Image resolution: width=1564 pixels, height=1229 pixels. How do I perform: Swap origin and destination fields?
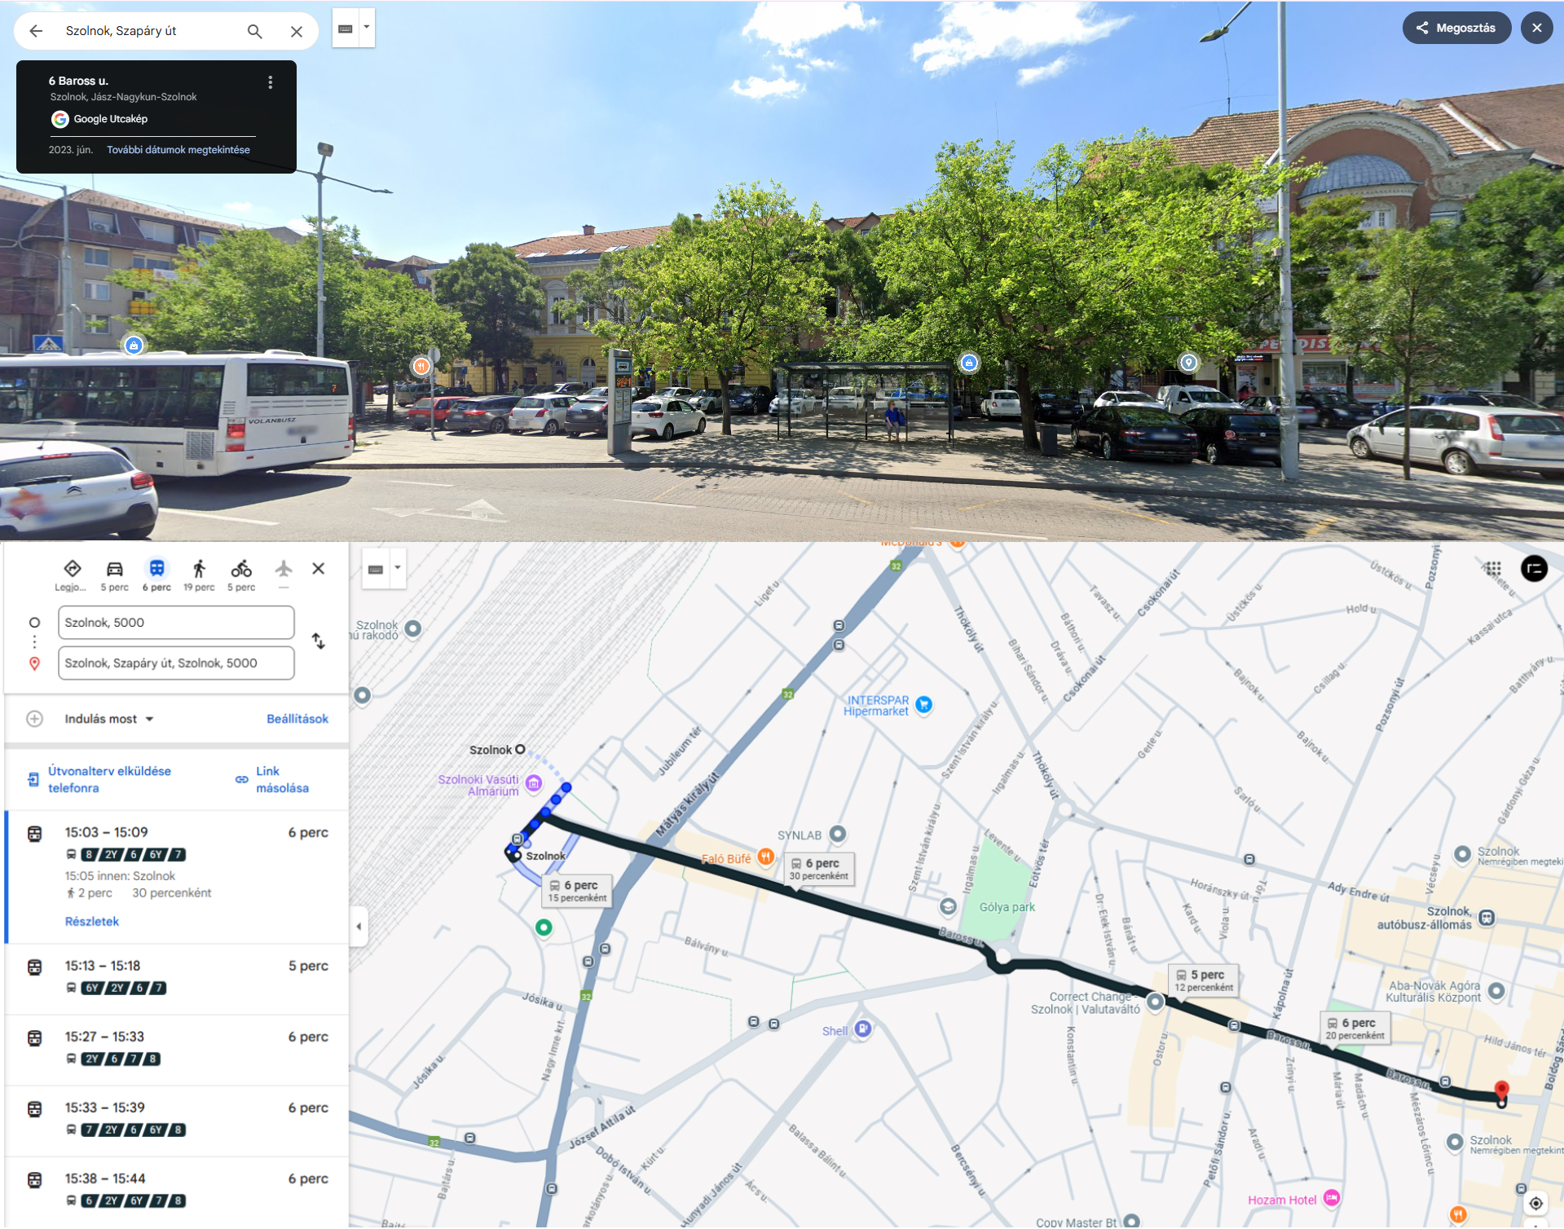pyautogui.click(x=319, y=641)
